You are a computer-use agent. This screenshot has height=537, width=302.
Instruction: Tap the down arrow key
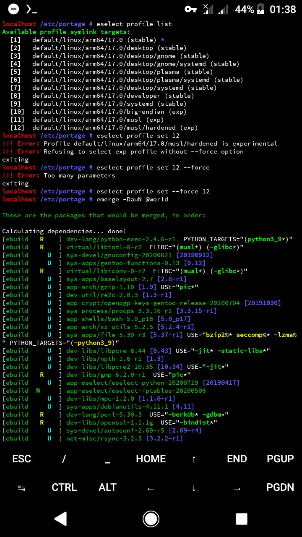tap(194, 487)
